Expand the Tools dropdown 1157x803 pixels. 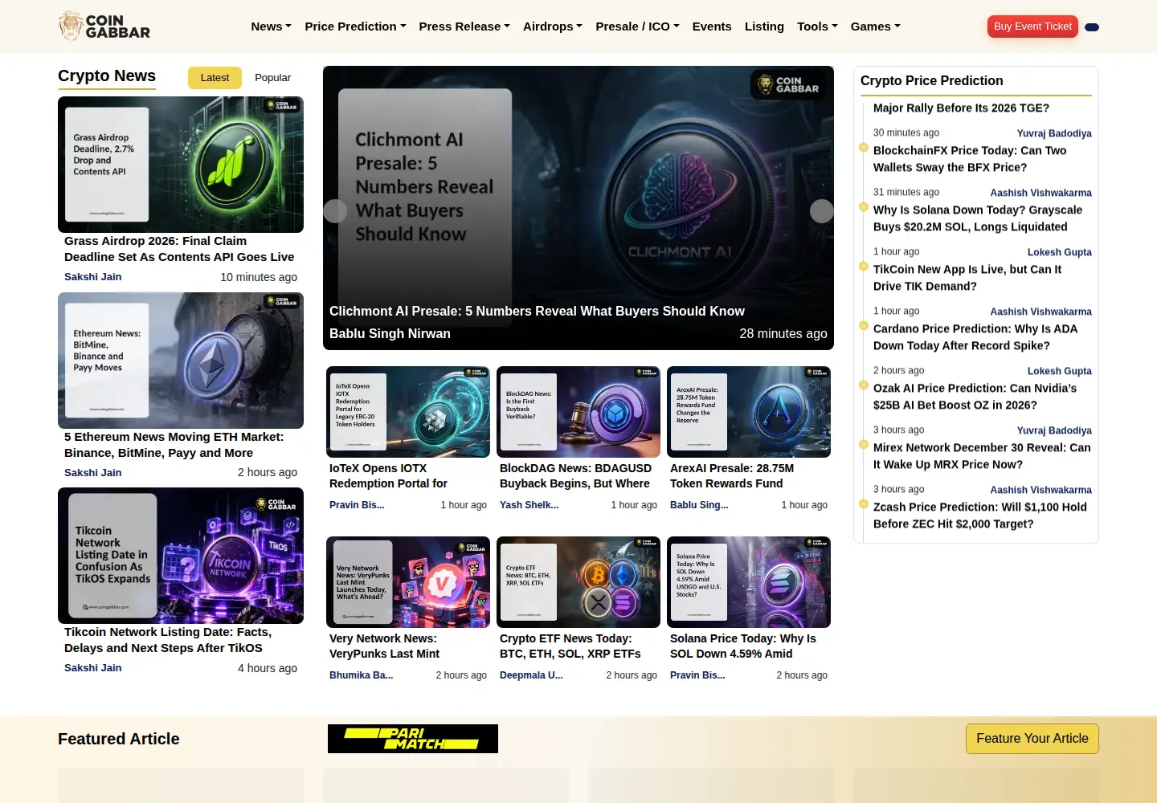(817, 26)
